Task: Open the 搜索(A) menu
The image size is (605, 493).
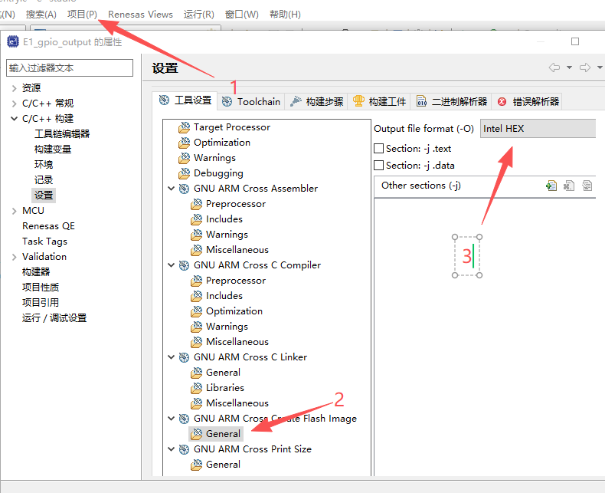Action: pyautogui.click(x=41, y=15)
